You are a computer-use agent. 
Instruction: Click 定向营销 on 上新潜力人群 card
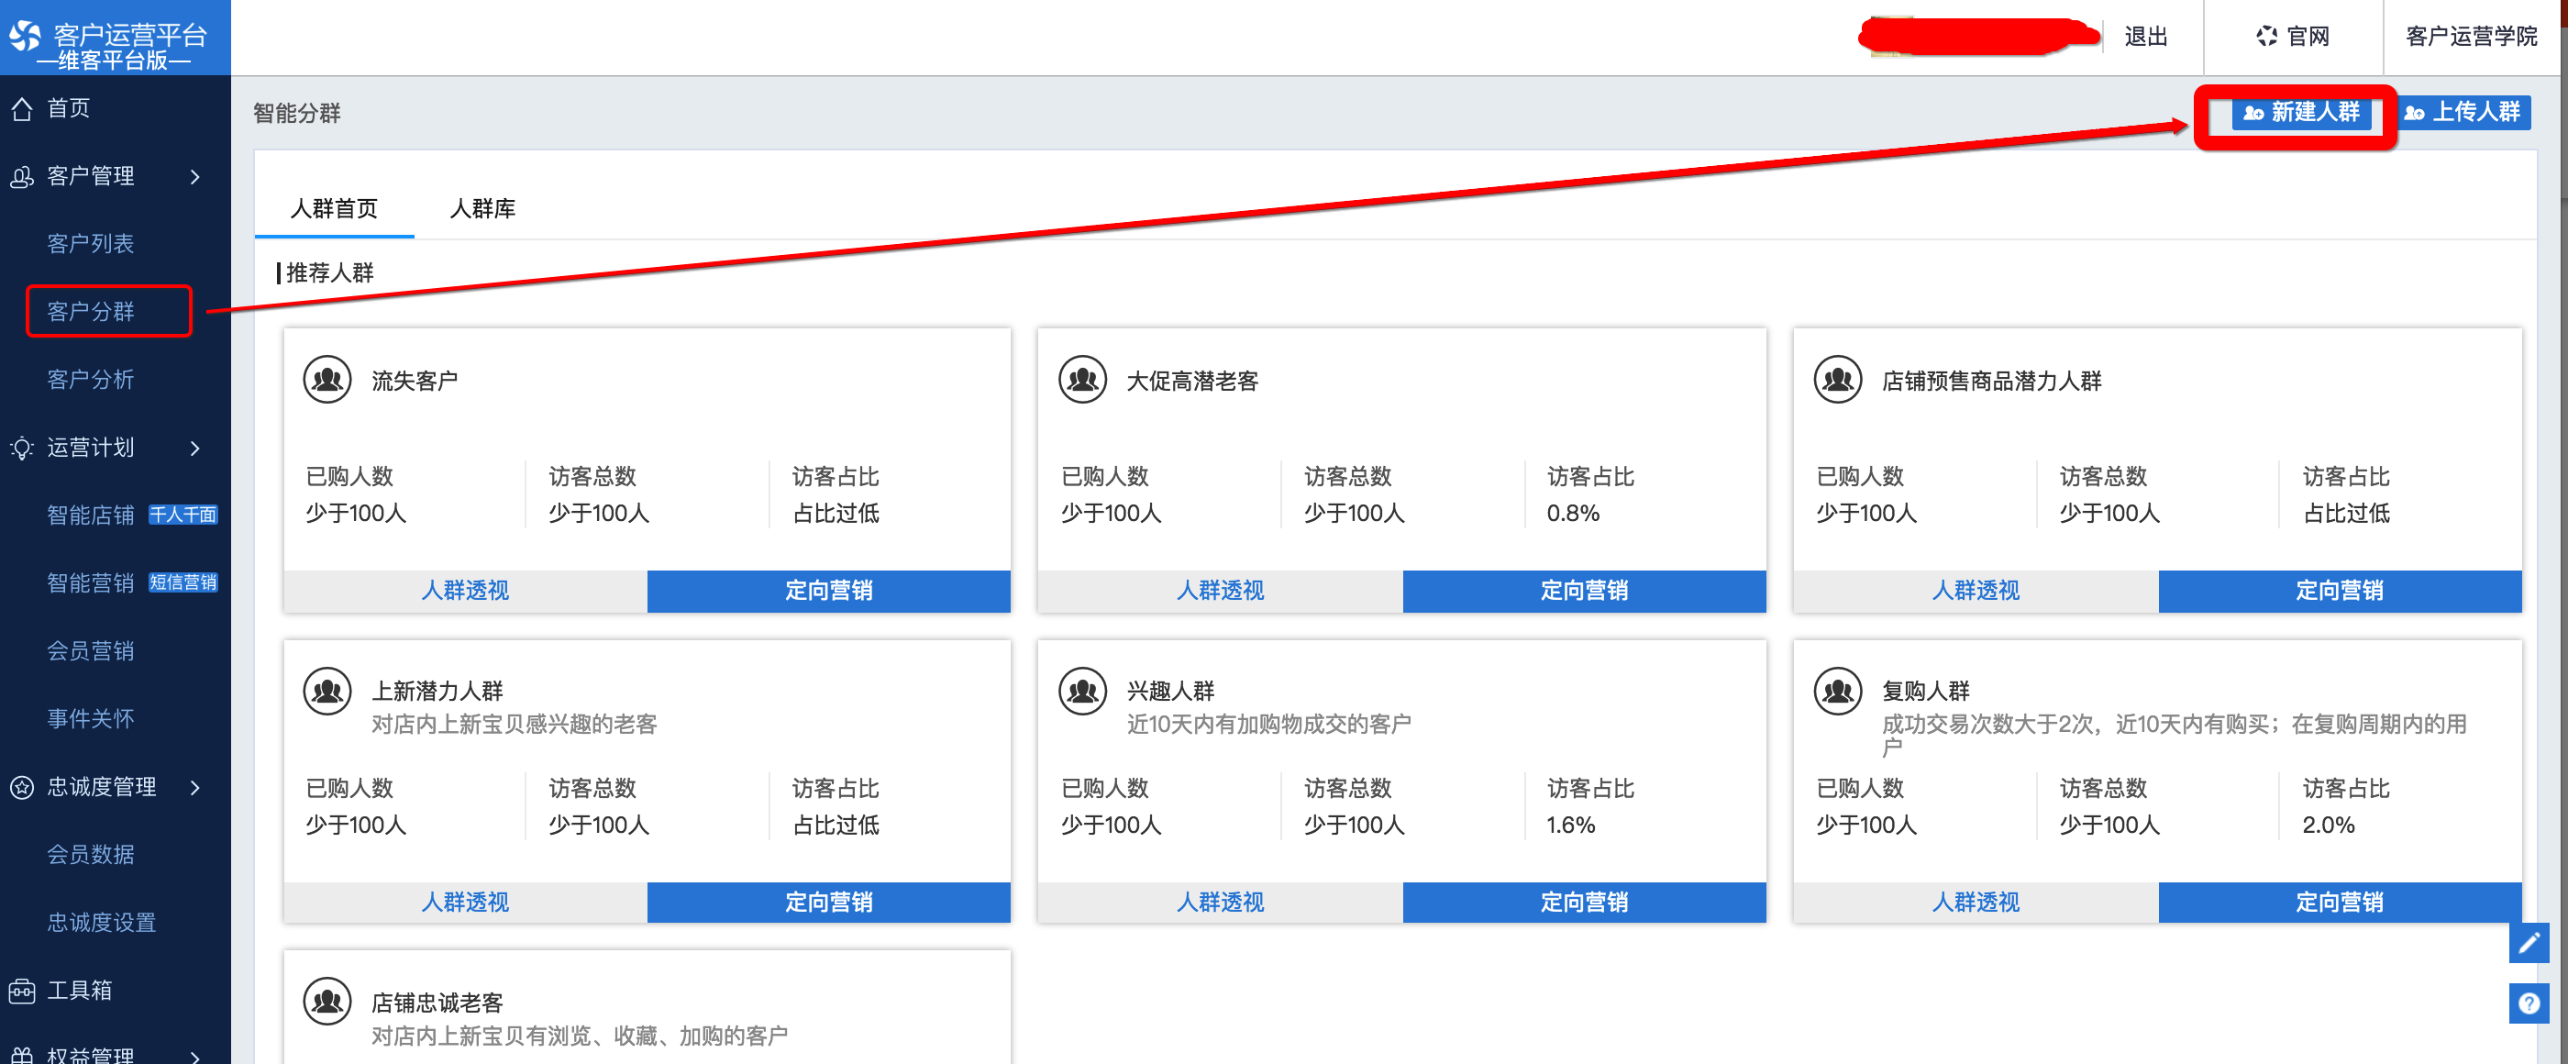[828, 903]
